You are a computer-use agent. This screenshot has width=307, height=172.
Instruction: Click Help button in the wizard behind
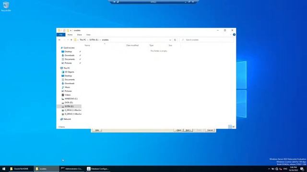pyautogui.click(x=97, y=130)
